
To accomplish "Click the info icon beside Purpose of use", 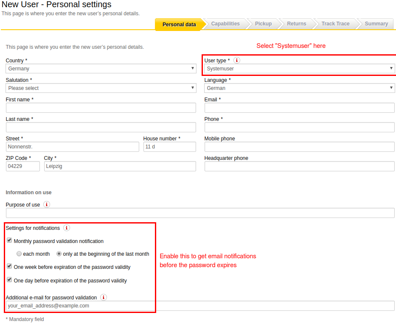I will pyautogui.click(x=46, y=204).
